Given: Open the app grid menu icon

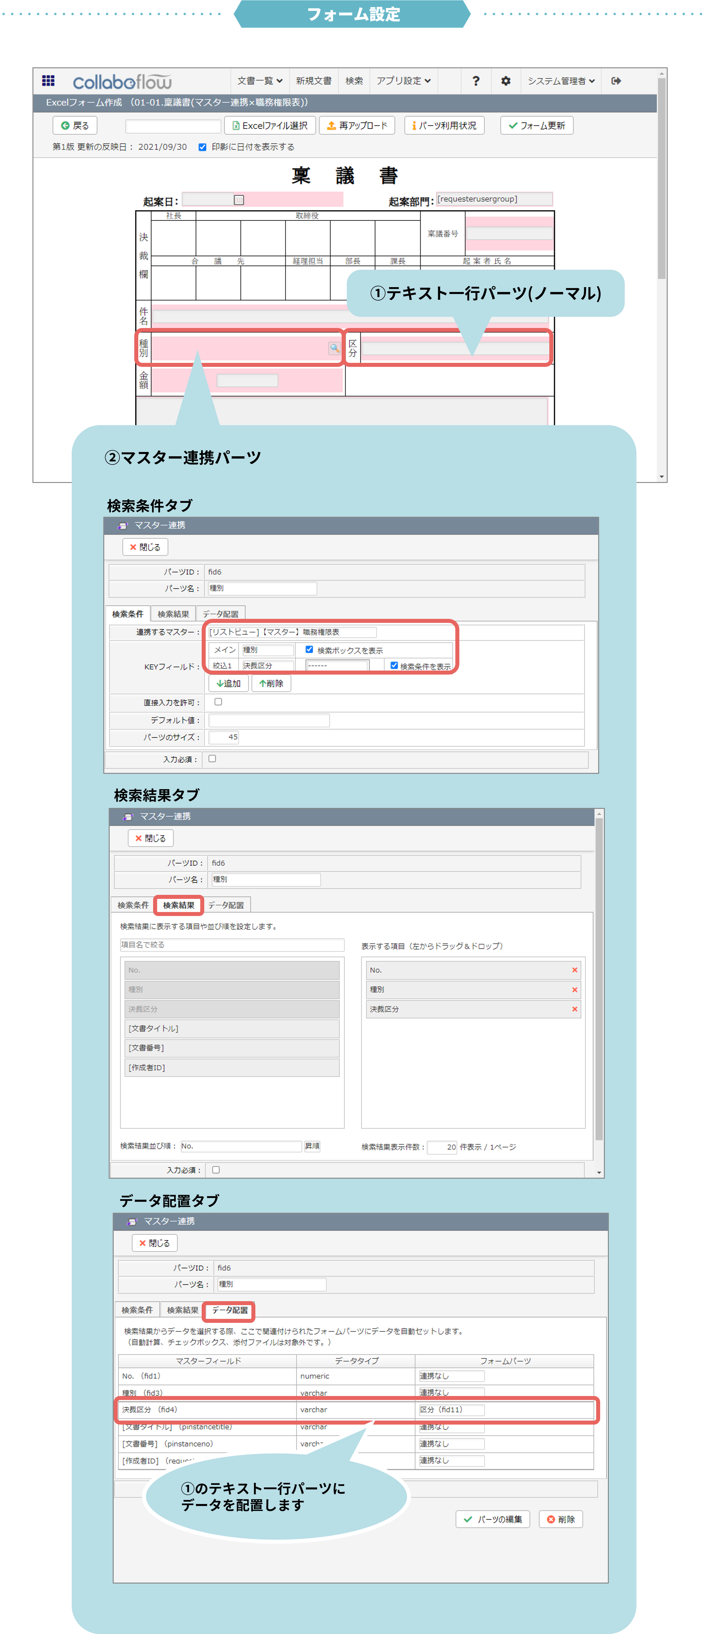Looking at the screenshot, I should 48,81.
